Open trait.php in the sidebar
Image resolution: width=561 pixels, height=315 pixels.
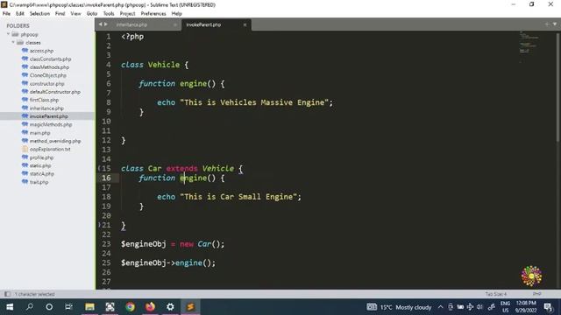coord(39,182)
